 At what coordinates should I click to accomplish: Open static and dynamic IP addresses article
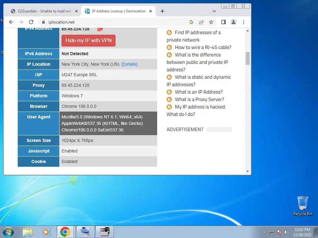pyautogui.click(x=199, y=81)
